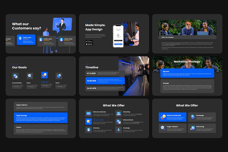Select the Result pie chart icon

[59, 76]
